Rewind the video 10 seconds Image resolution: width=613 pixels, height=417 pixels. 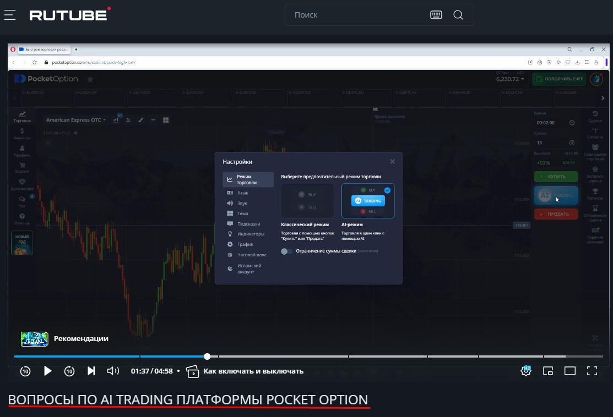click(x=25, y=371)
